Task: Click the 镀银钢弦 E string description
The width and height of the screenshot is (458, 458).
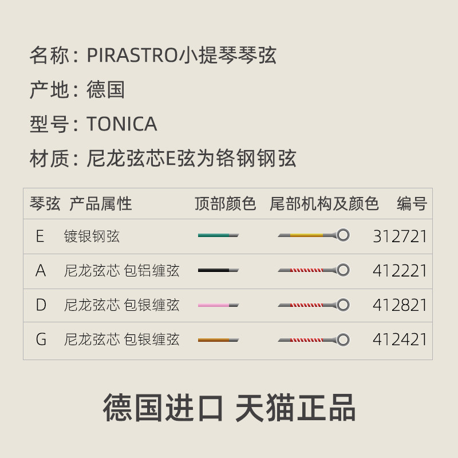Action: pos(92,236)
